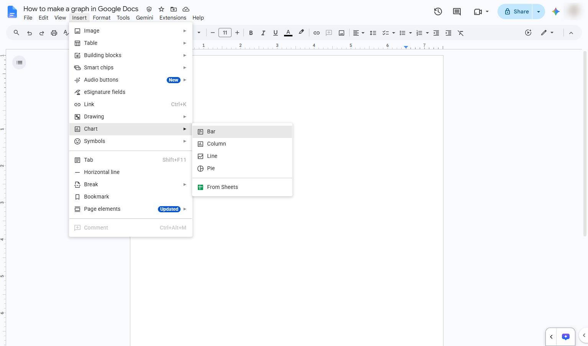
Task: Open the Ask Gemini chat button
Action: click(566, 337)
